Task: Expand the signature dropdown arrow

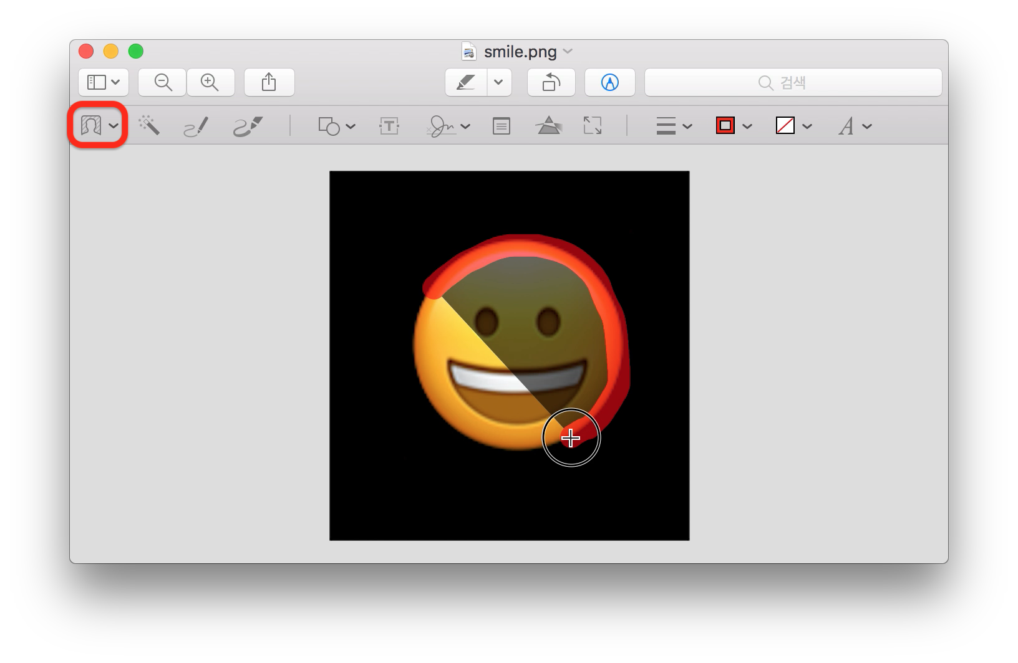Action: [465, 126]
